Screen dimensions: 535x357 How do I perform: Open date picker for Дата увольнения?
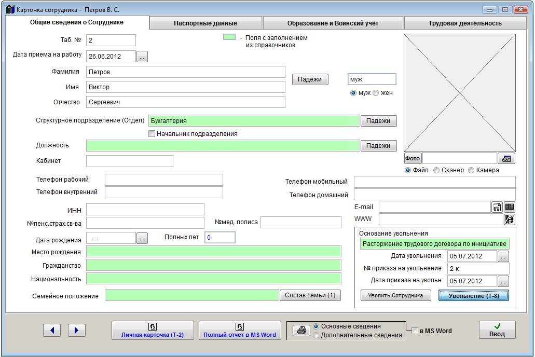pos(503,256)
